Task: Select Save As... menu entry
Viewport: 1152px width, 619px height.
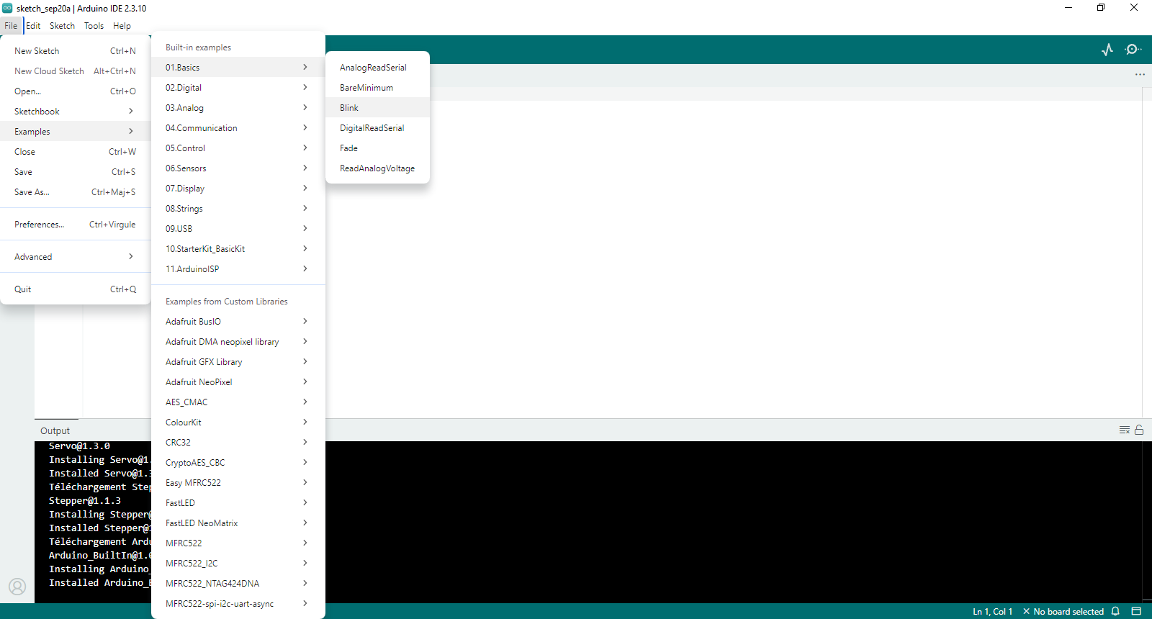Action: pos(75,192)
